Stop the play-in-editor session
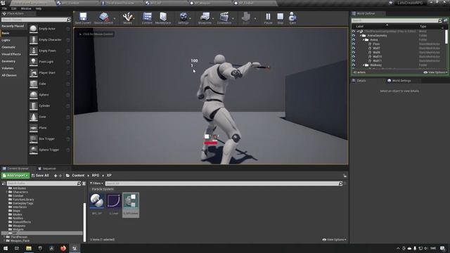This screenshot has height=253, width=450. [x=280, y=17]
